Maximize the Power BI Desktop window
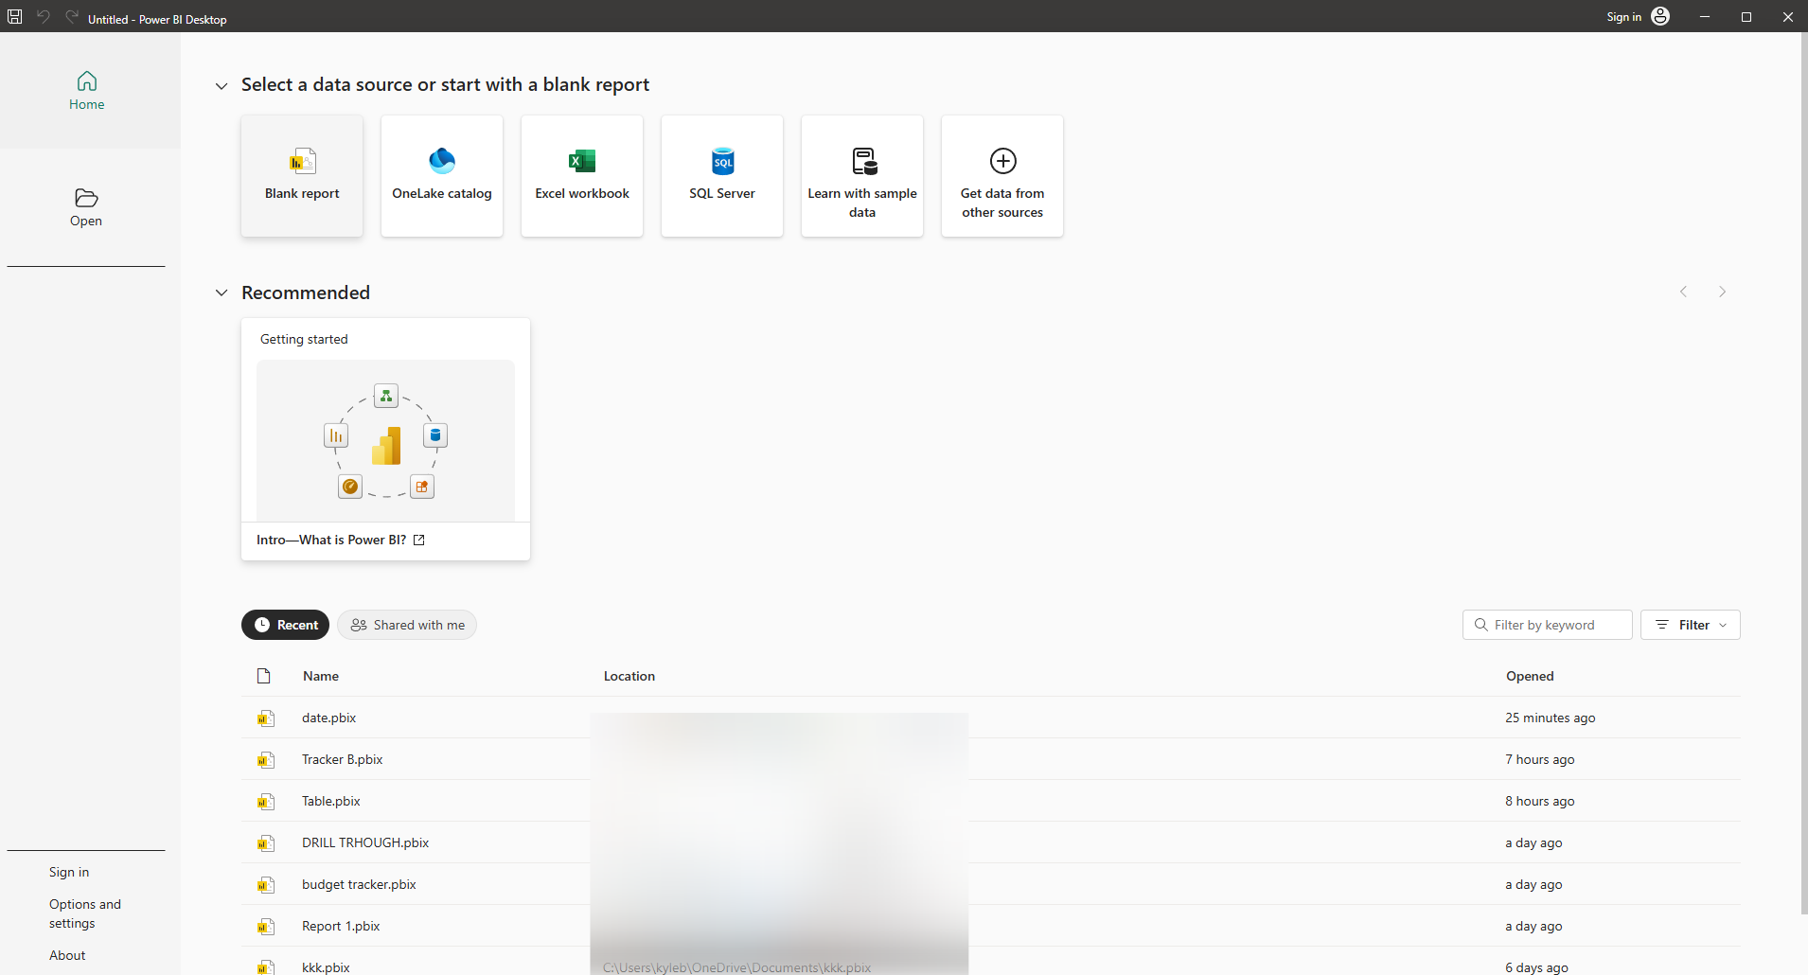The image size is (1808, 975). coord(1746,17)
